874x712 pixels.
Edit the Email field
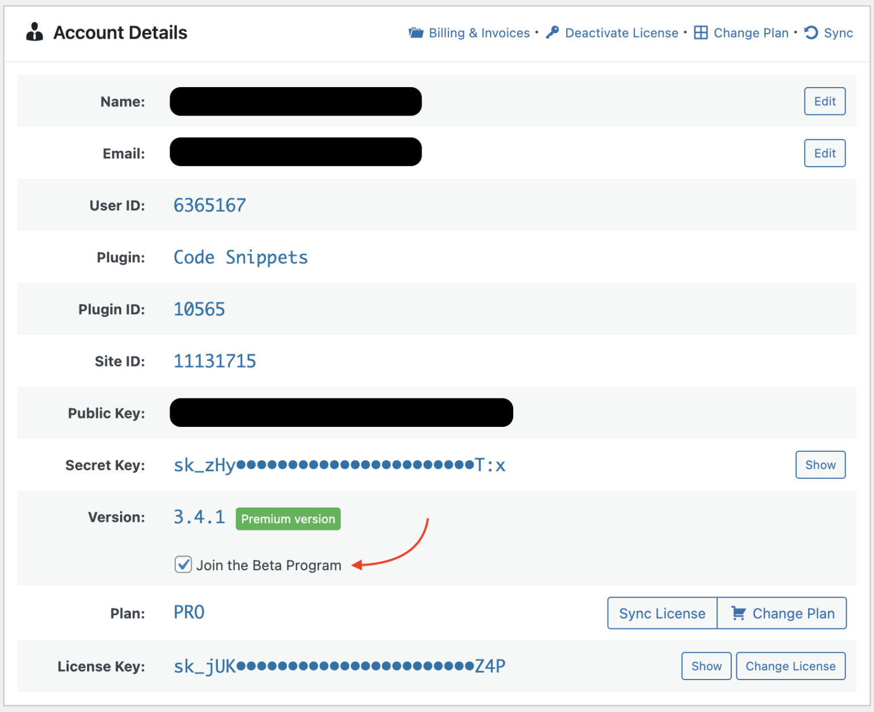(824, 153)
